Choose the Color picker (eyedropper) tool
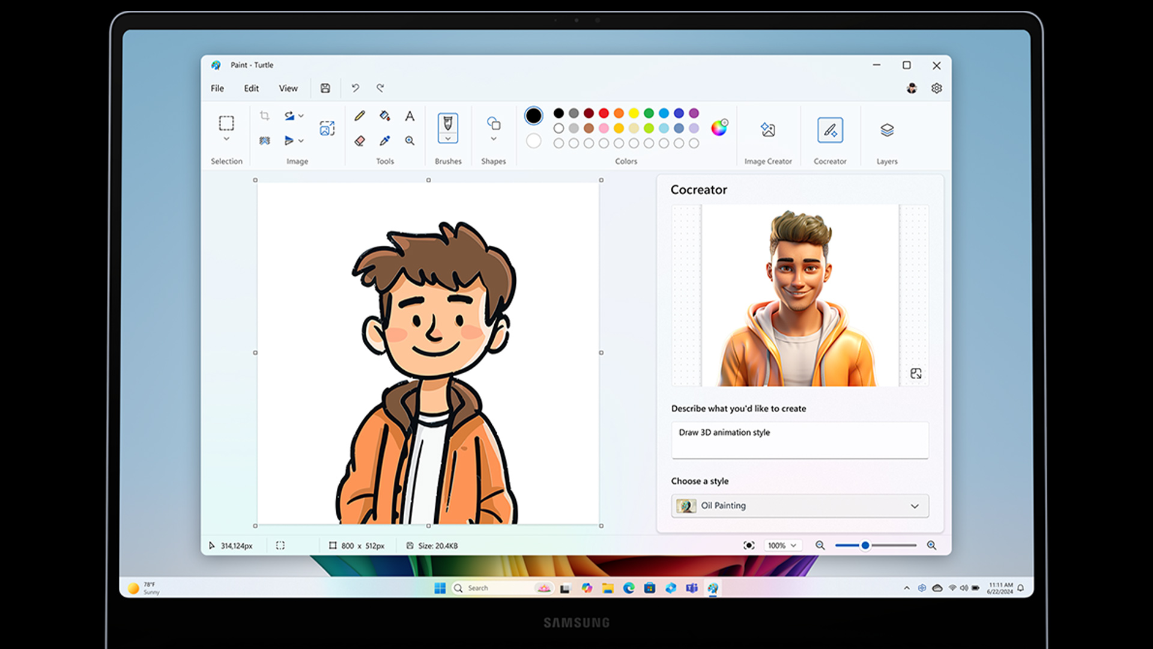The height and width of the screenshot is (649, 1153). pos(384,140)
